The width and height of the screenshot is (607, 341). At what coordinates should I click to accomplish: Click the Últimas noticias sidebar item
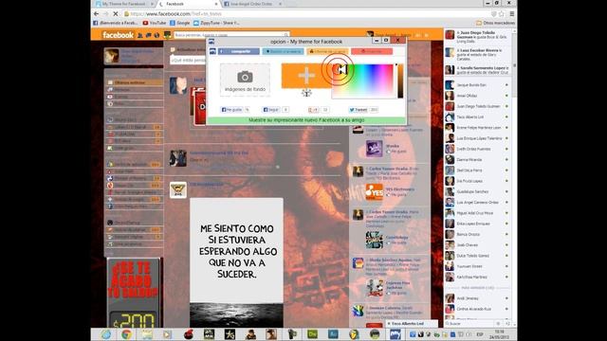pos(134,82)
